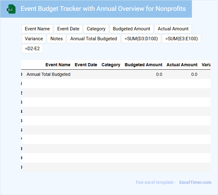Click the Event Name column header
The width and height of the screenshot is (218, 195).
tap(58, 65)
